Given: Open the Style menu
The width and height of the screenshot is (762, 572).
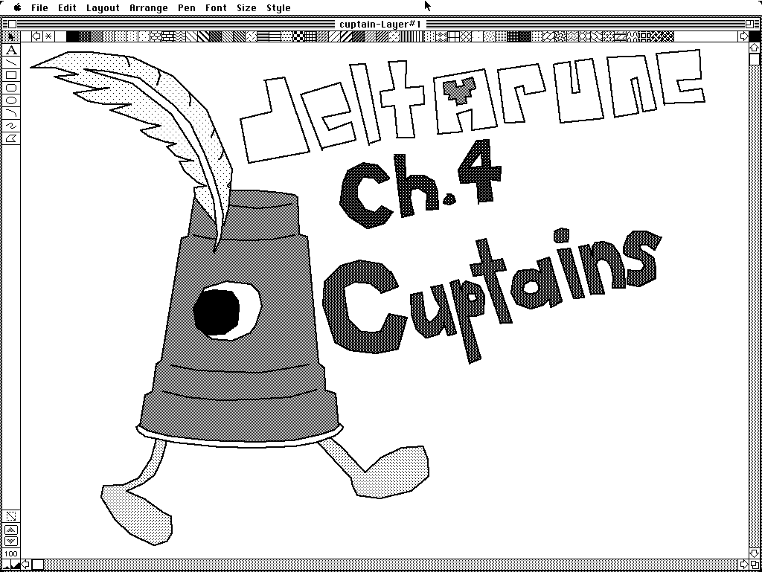Looking at the screenshot, I should 278,7.
